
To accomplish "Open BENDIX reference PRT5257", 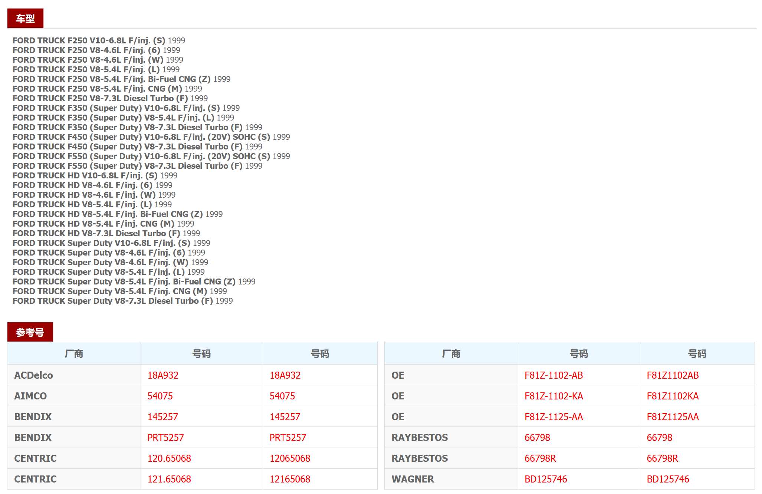I will click(x=165, y=438).
